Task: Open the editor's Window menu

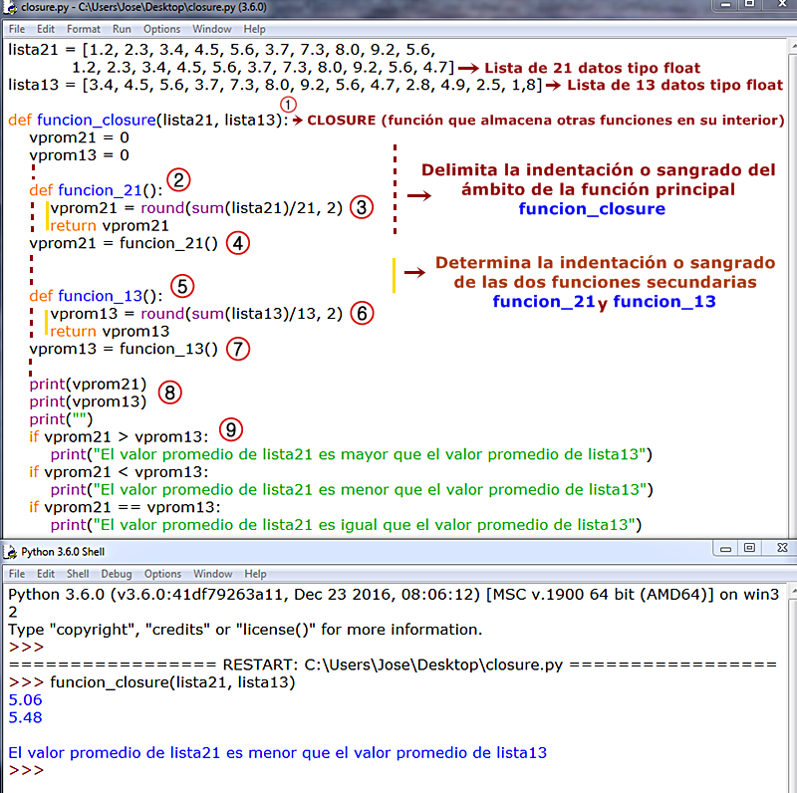Action: (x=211, y=29)
